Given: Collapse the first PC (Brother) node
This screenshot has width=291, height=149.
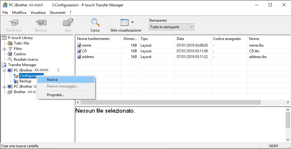Looking at the screenshot, I should pyautogui.click(x=4, y=70).
